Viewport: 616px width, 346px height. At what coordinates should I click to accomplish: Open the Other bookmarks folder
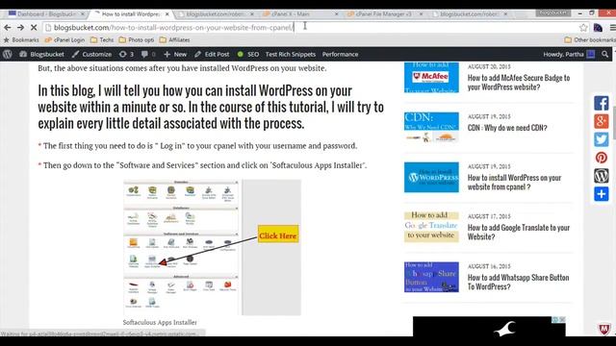(x=590, y=39)
